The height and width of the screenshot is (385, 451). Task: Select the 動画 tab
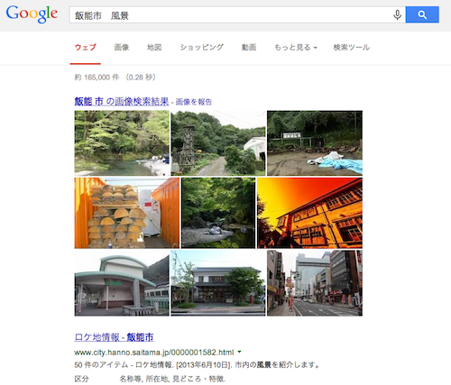(249, 47)
